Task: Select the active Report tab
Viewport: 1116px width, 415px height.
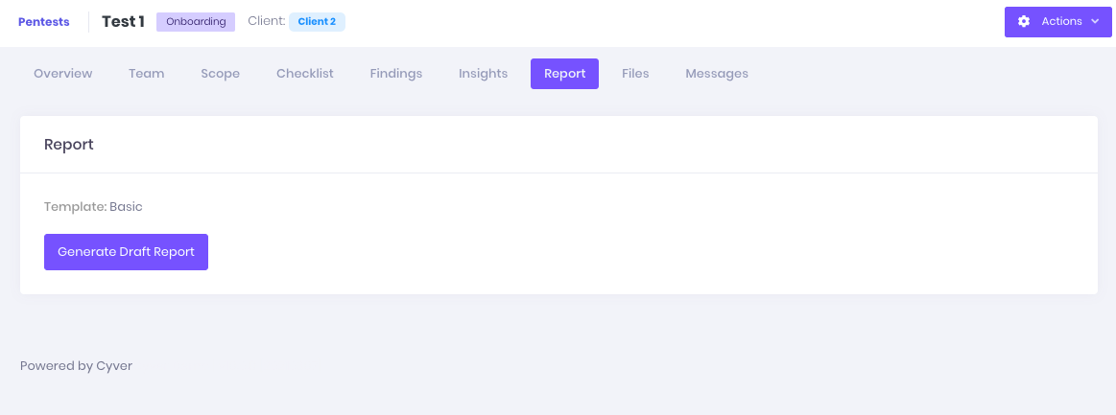Action: click(564, 74)
